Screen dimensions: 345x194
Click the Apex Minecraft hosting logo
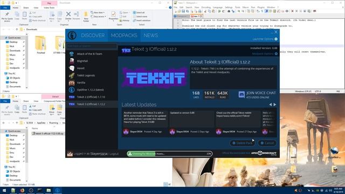[264, 153]
